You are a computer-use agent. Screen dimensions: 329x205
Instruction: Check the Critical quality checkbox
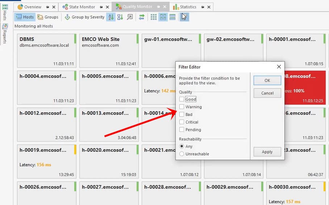coord(182,122)
